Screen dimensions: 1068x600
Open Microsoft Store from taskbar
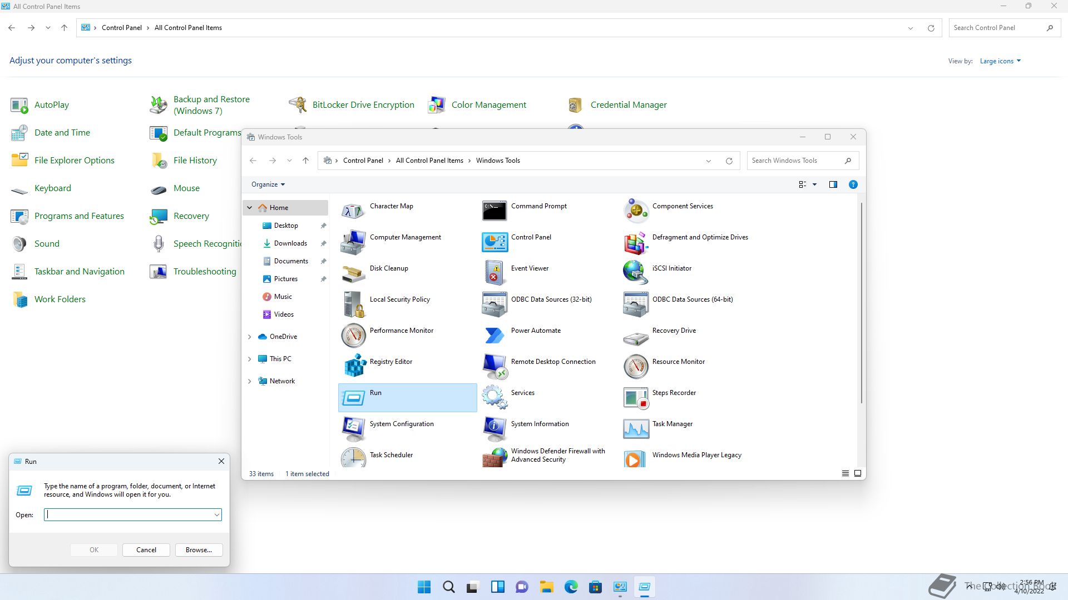pos(595,587)
